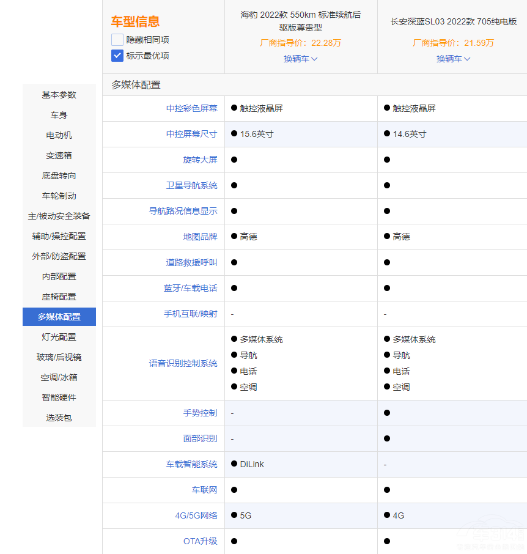Uncheck the 标示最优项 checkbox

point(117,56)
